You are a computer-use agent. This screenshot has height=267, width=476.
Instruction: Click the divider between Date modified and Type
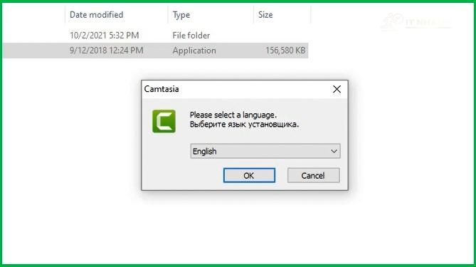[x=168, y=14]
